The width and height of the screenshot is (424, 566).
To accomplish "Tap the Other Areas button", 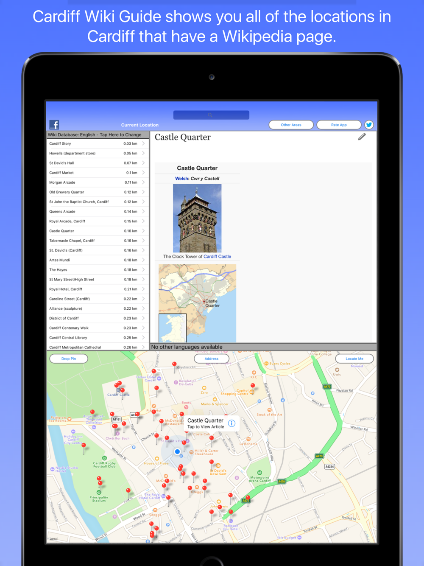I will coord(291,125).
